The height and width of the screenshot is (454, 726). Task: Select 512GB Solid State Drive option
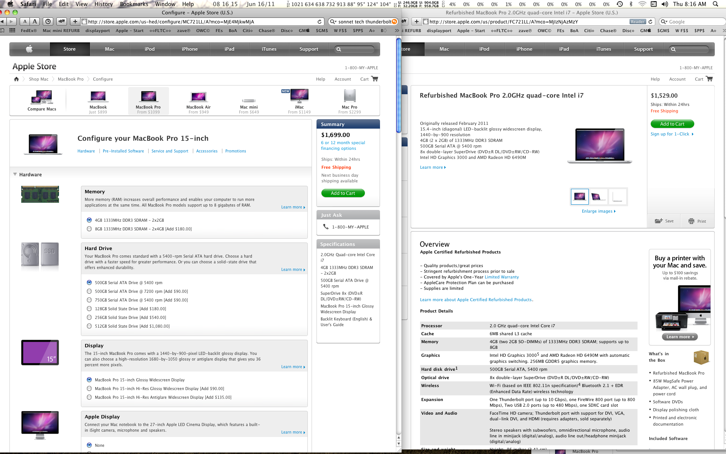coord(89,326)
